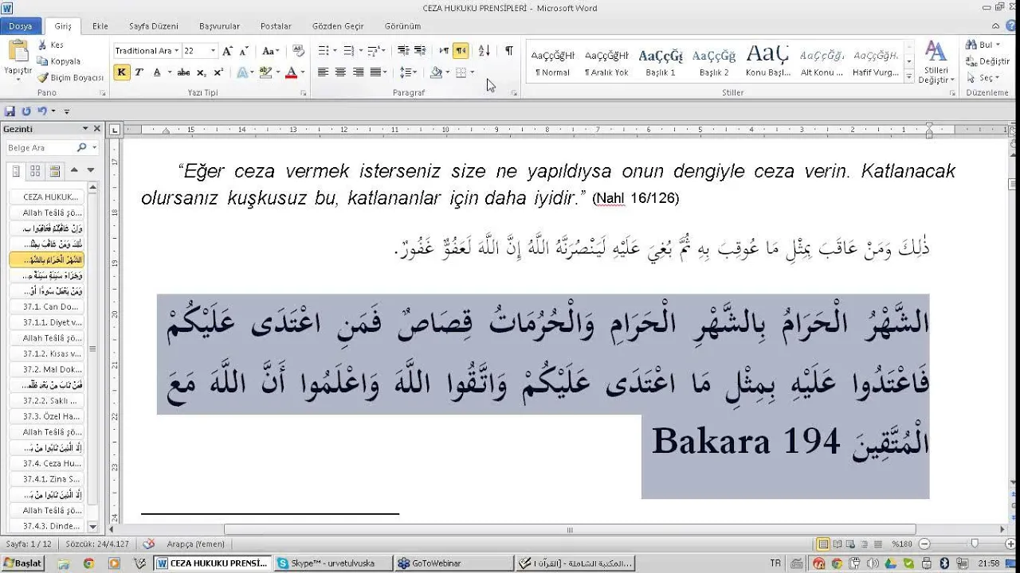The height and width of the screenshot is (573, 1020).
Task: Click the Kopyala (copy) button
Action: click(59, 61)
